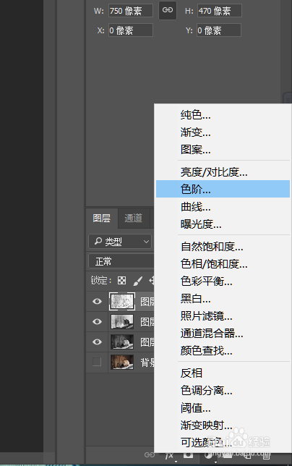Click the link layers icon at panel bottom
The image size is (292, 466).
coord(150,454)
